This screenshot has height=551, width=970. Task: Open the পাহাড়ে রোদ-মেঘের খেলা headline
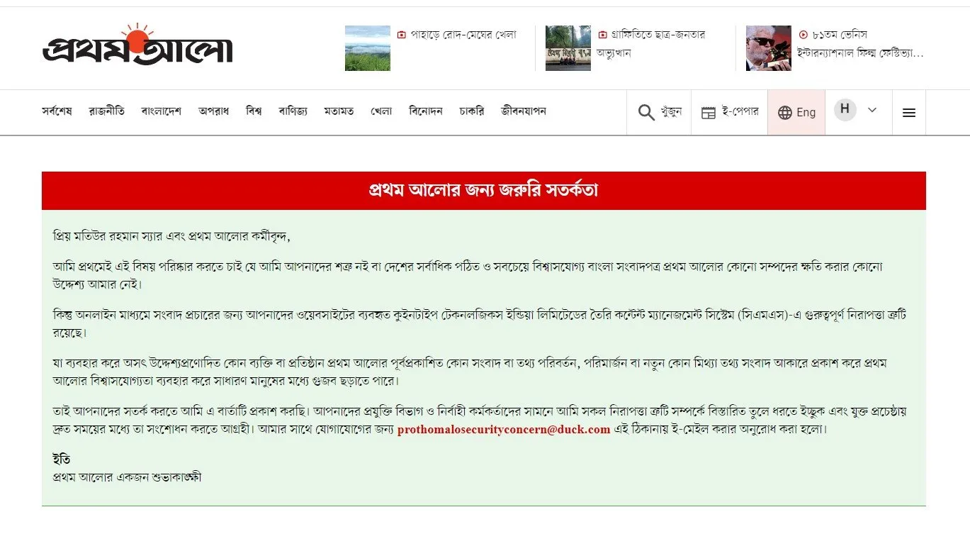463,35
